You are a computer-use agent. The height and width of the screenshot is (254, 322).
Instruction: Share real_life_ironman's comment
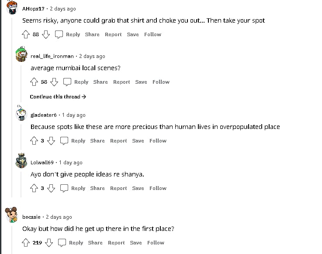click(100, 82)
